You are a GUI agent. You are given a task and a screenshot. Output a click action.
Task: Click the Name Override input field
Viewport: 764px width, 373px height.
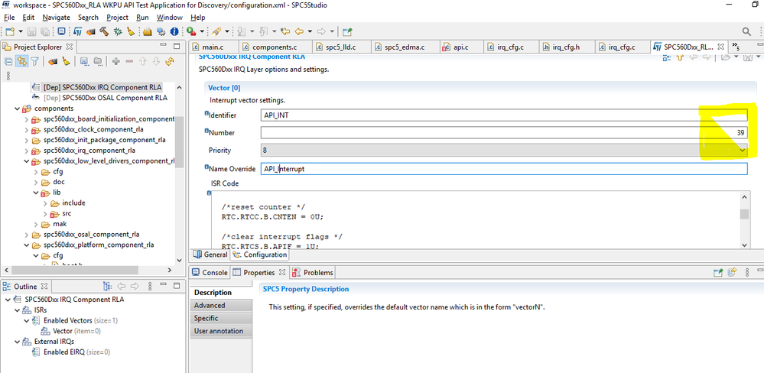pos(504,168)
